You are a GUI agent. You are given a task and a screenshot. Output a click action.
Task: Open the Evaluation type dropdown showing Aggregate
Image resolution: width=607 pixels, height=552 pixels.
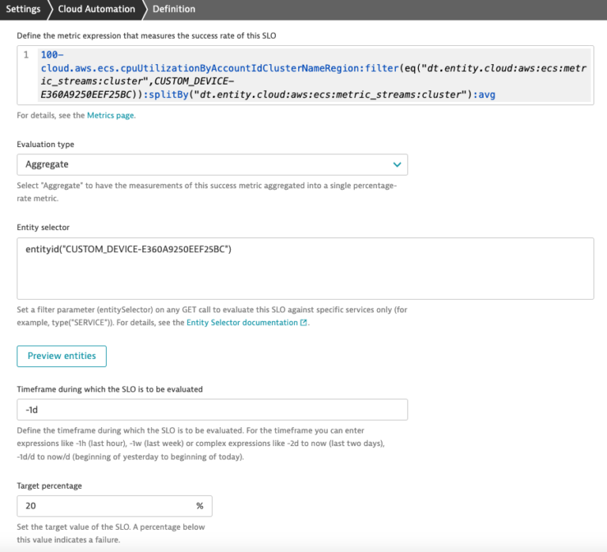coord(212,164)
